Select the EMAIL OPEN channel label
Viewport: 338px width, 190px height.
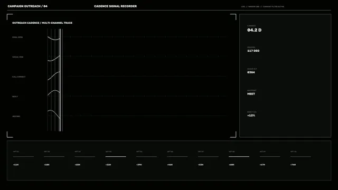[x=17, y=37]
